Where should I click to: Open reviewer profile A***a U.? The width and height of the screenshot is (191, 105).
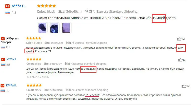coord(19,6)
